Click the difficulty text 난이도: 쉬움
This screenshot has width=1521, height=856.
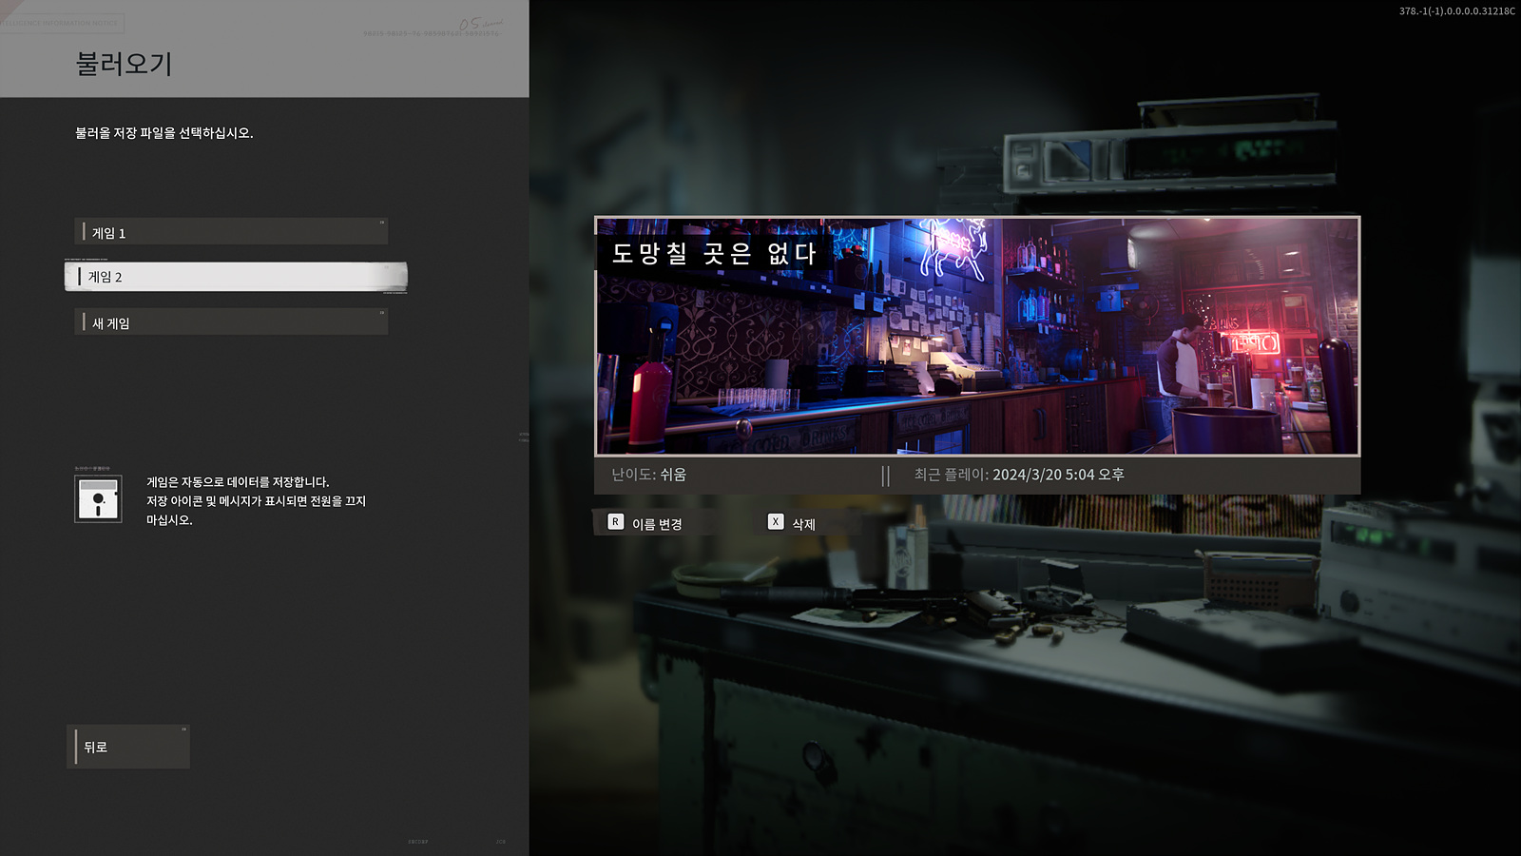coord(648,475)
